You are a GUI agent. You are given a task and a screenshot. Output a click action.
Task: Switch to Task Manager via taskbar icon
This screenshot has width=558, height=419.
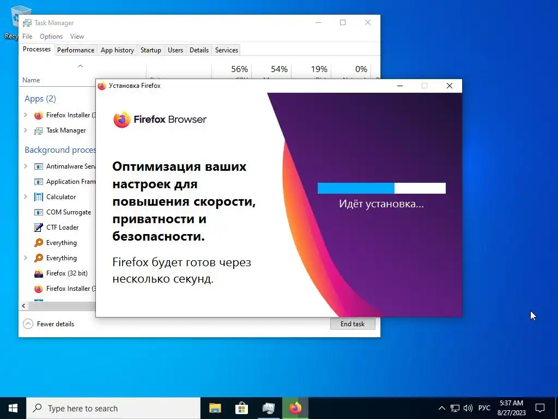[x=268, y=408]
